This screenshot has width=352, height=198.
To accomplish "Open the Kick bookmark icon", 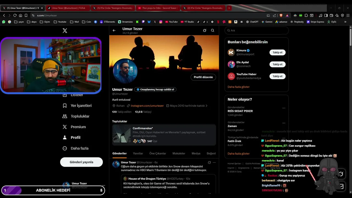I will [137, 22].
